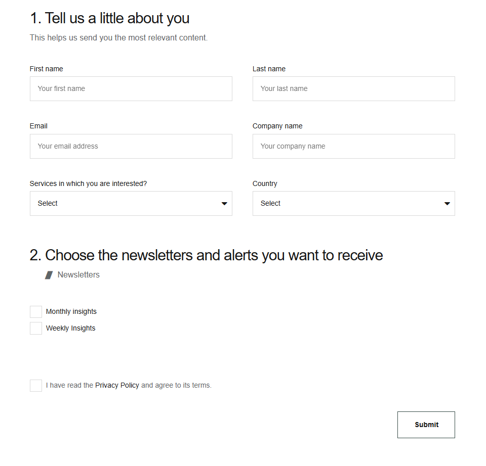Viewport: 486px width, 466px height.
Task: Click the "Monthly insights" label text
Action: pos(71,312)
